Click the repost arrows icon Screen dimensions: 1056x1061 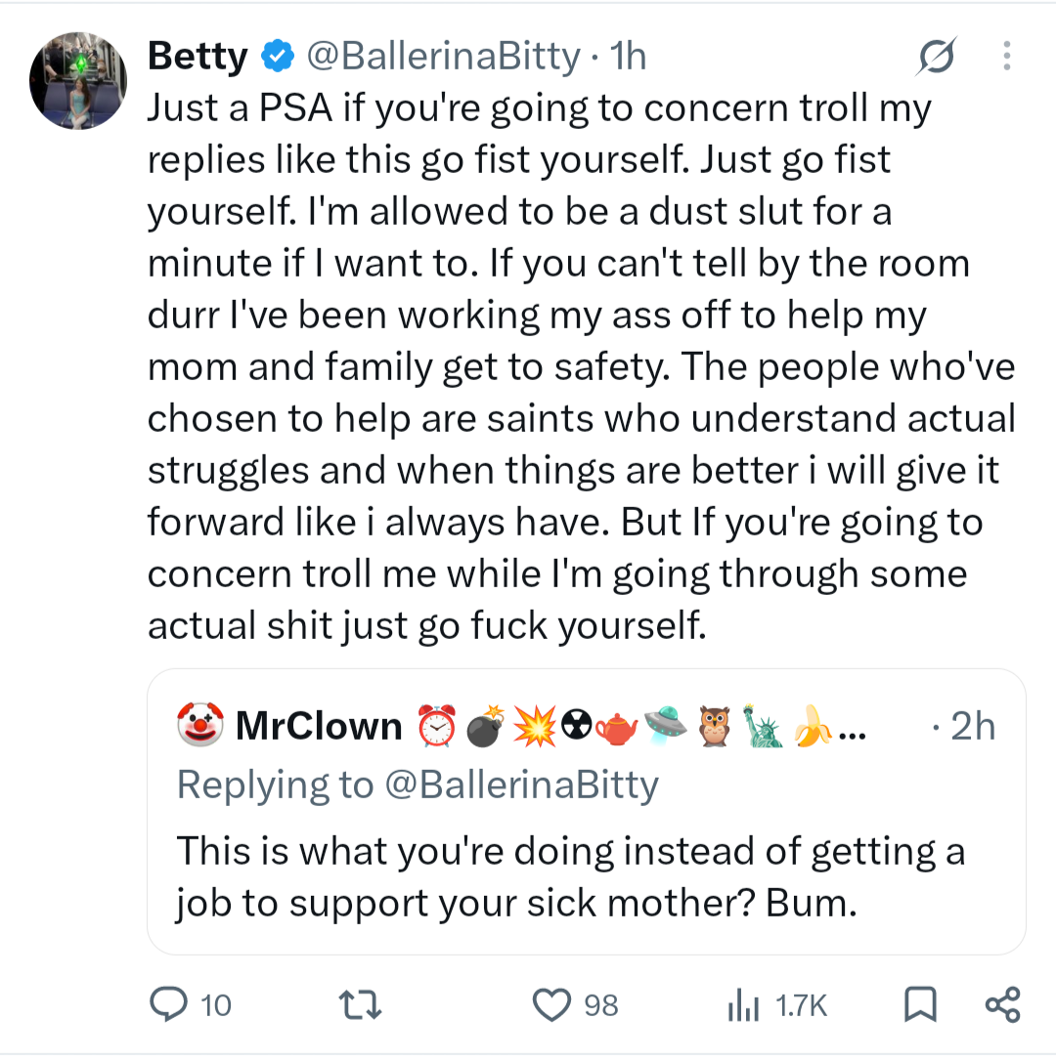[361, 1005]
